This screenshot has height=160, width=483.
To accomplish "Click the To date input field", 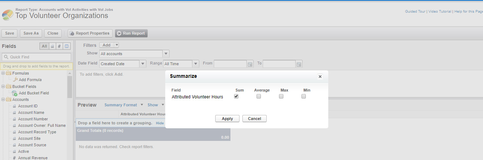I will click(x=279, y=64).
